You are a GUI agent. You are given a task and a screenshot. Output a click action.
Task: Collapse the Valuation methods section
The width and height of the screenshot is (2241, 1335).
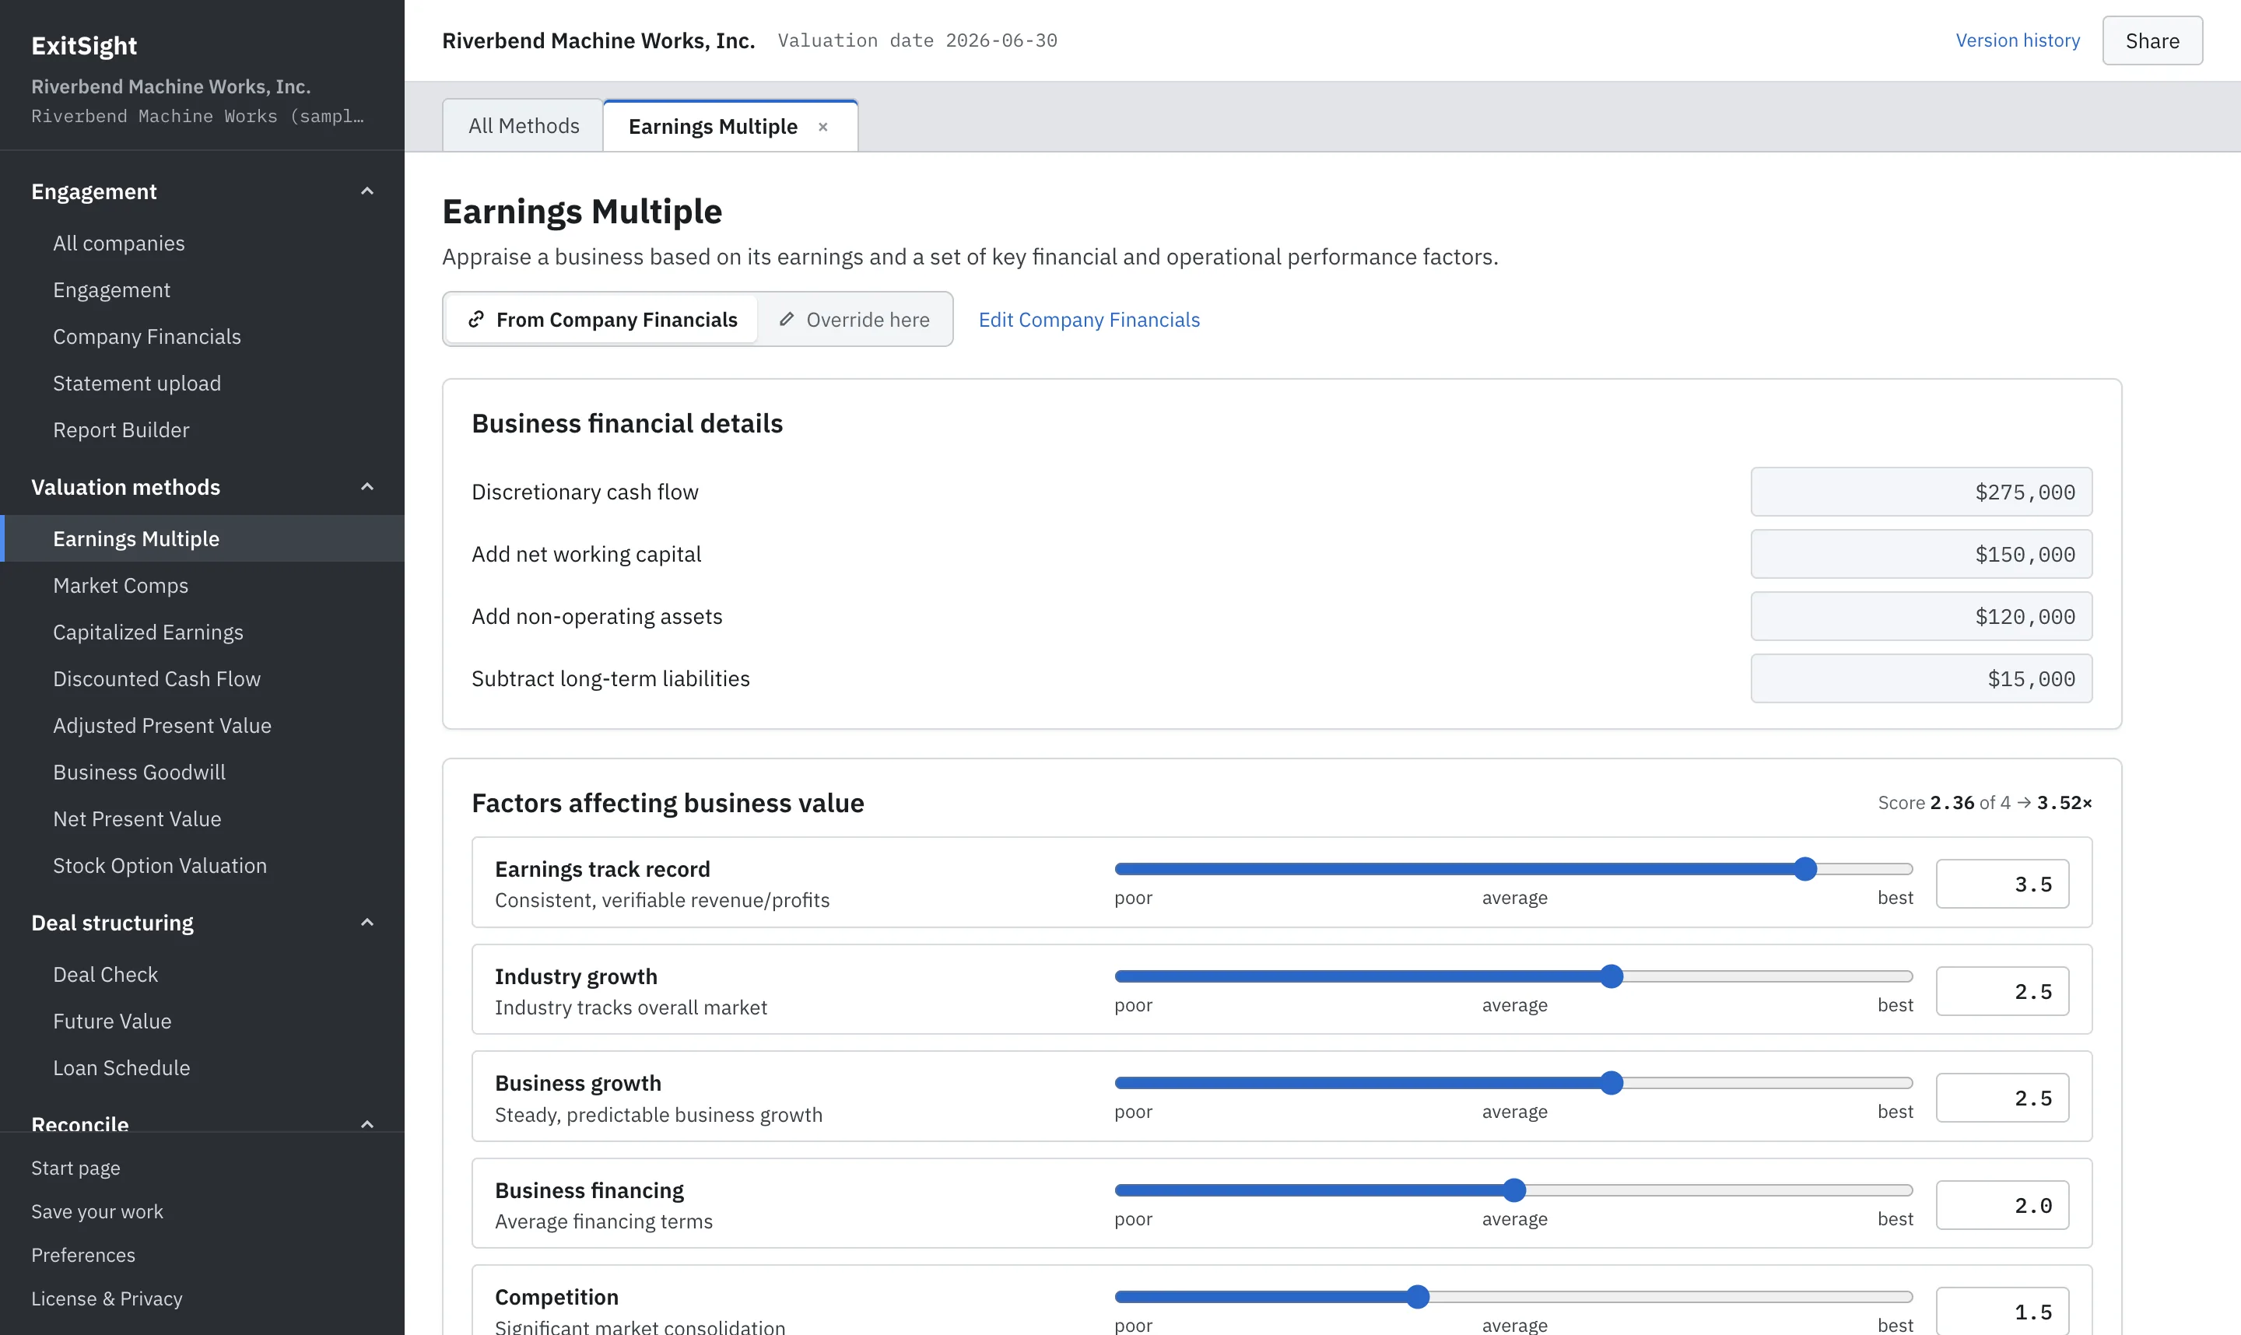(367, 487)
